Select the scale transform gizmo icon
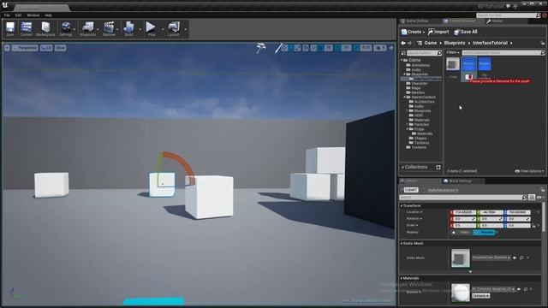This screenshot has height=308, width=548. [298, 48]
